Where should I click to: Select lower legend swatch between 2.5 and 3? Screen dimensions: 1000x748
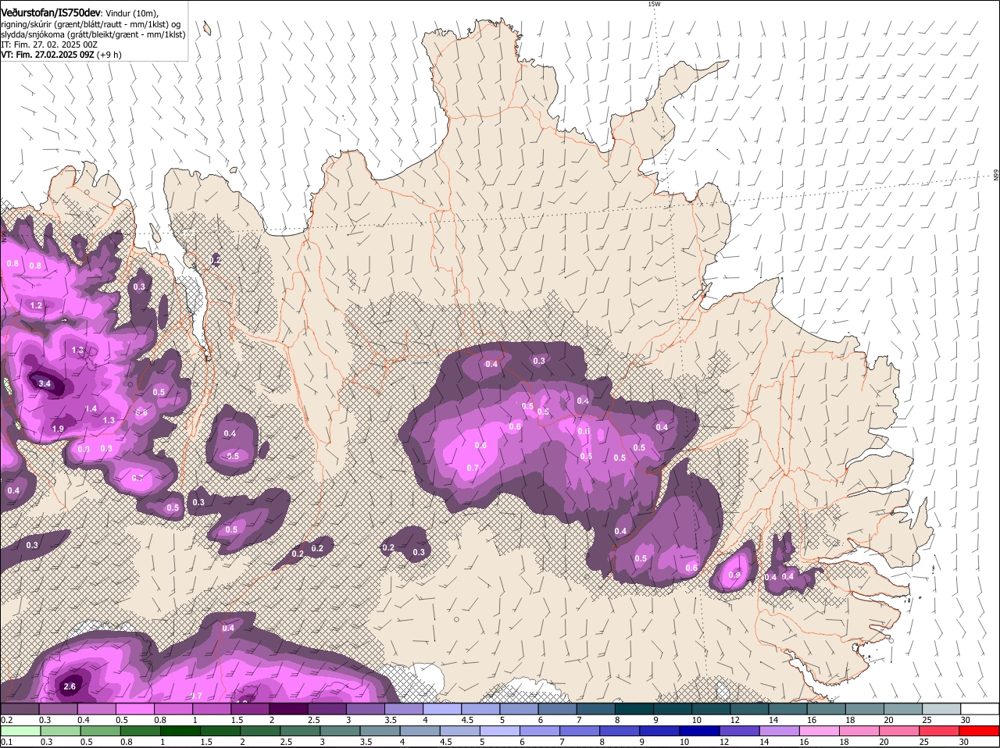[300, 731]
